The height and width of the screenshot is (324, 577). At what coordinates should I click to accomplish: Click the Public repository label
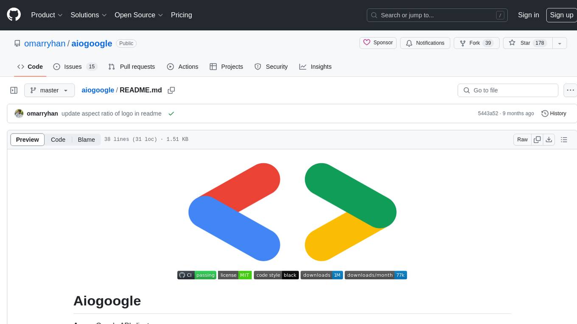tap(126, 43)
